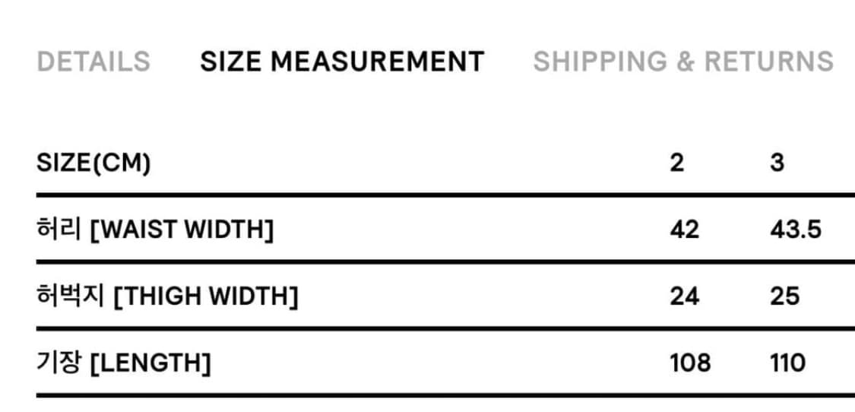Click the waist width value 42
Image resolution: width=855 pixels, height=412 pixels.
tap(684, 230)
